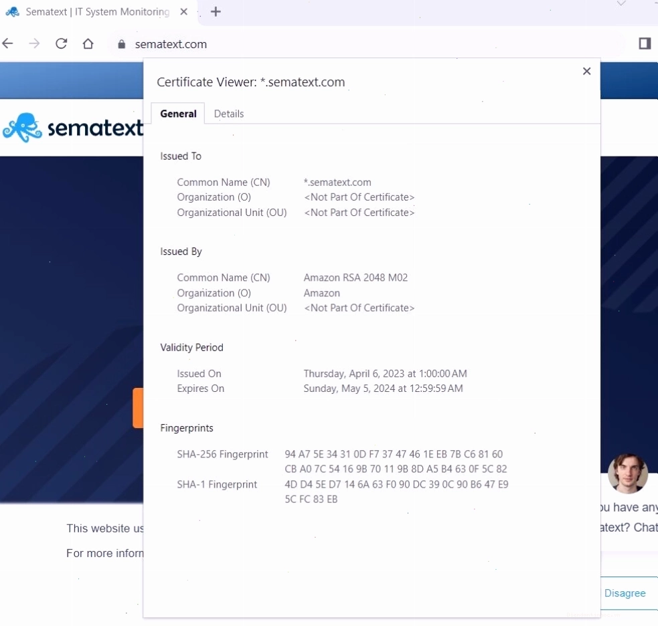
Task: Expand the tab search chevron at top right
Action: 621,3
